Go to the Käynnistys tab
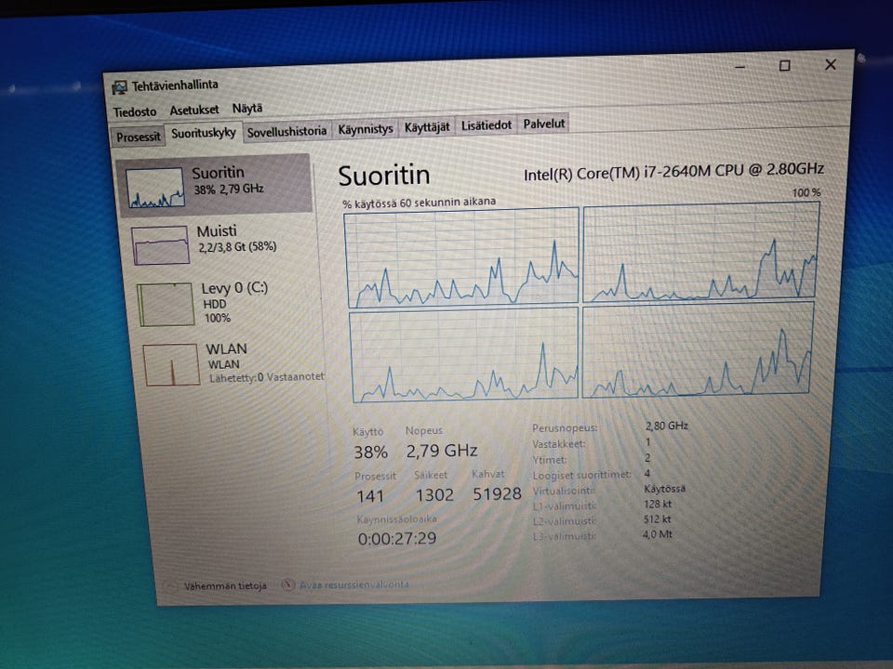The image size is (893, 669). click(365, 128)
